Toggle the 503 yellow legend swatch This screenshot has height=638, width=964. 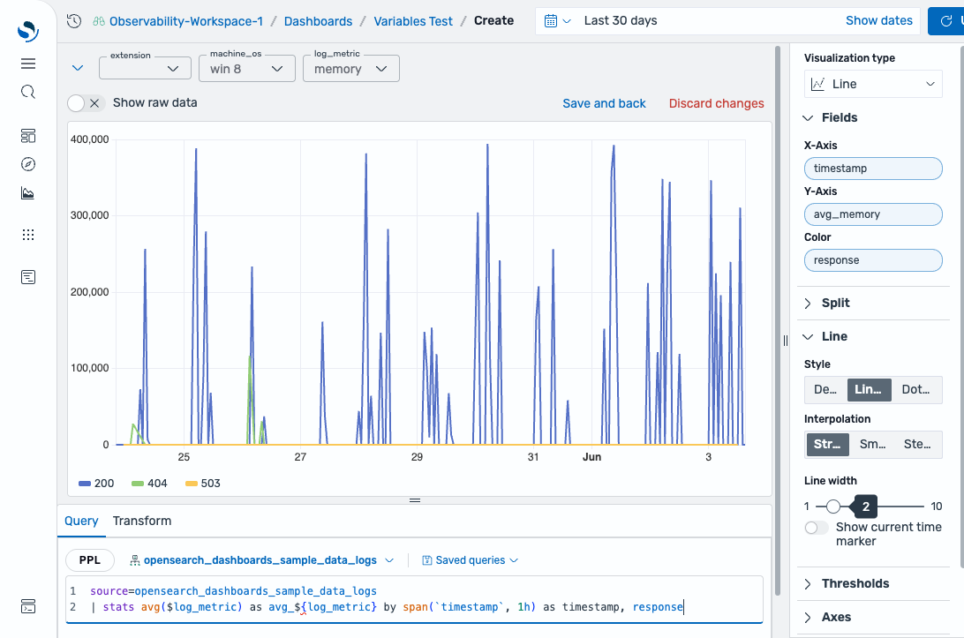coord(192,484)
